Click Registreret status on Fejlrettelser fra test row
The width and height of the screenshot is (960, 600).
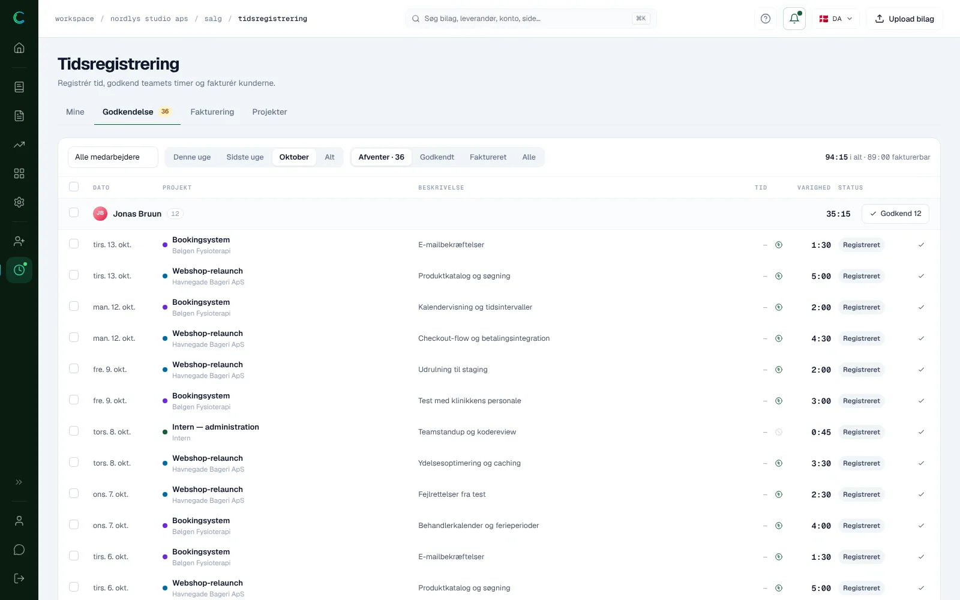click(x=861, y=494)
